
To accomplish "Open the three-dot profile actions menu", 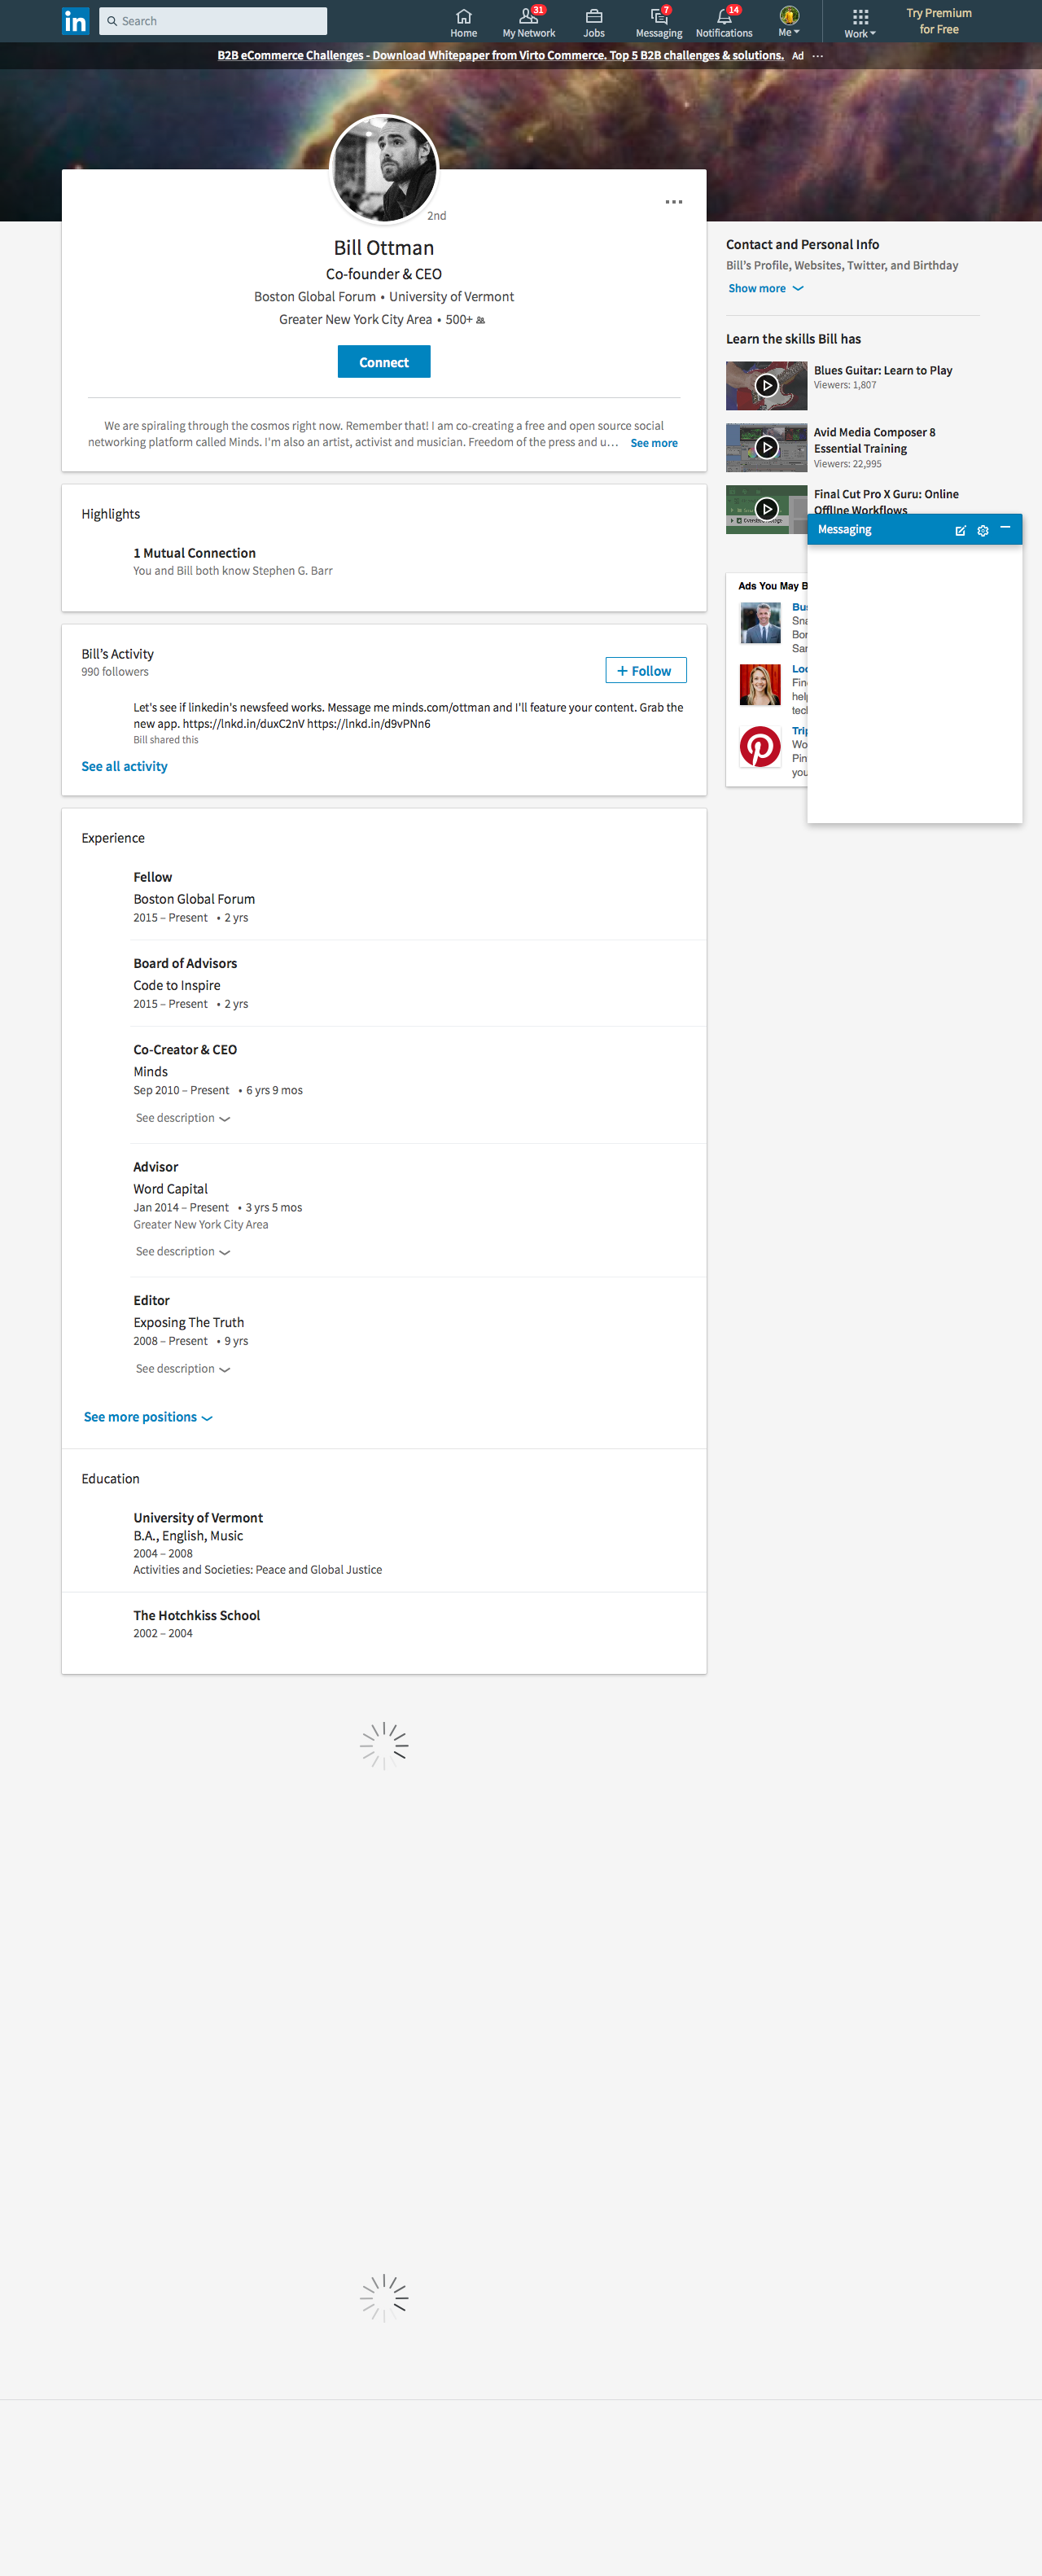I will coord(674,202).
